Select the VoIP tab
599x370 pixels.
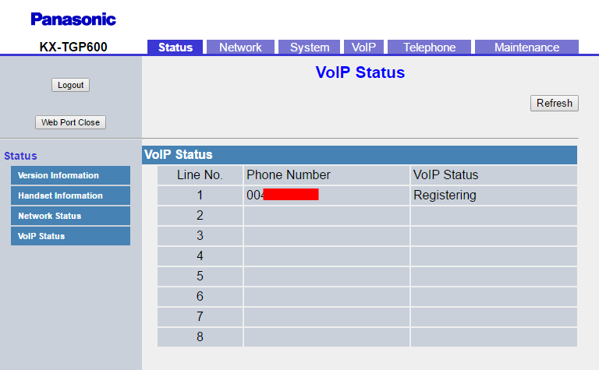(363, 48)
